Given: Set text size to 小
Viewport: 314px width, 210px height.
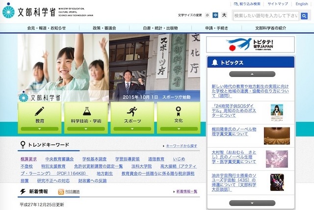Looking at the screenshot, I should coord(207,15).
